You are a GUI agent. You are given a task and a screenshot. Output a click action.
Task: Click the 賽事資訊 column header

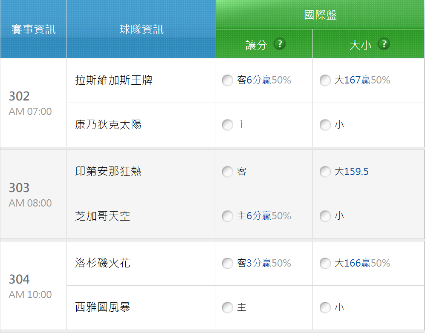[33, 29]
